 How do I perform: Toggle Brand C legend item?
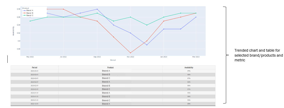click(28, 15)
